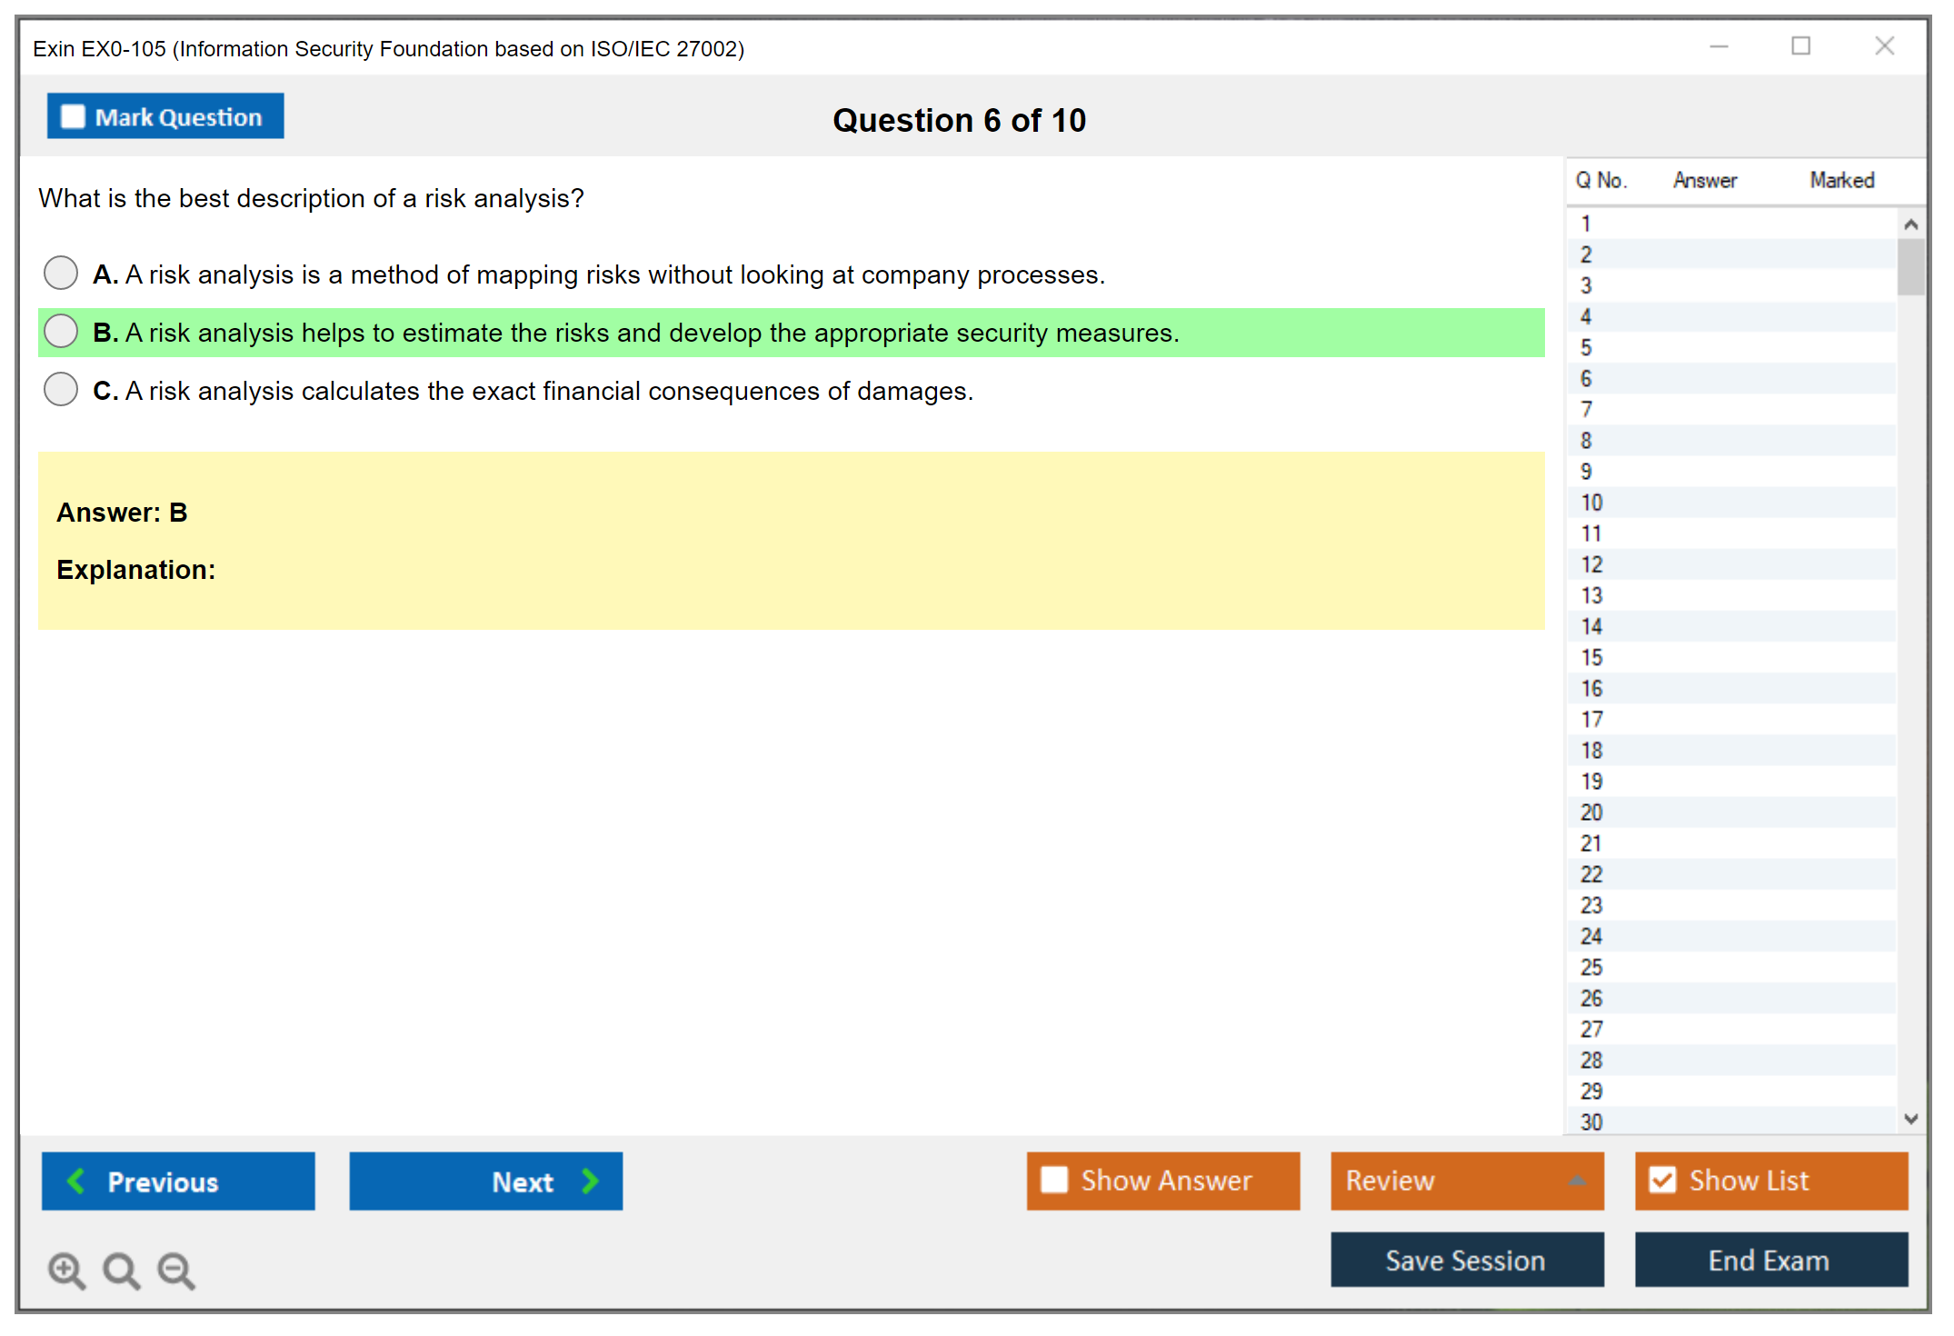
Task: Click the zoom in magnifier icon
Action: [x=65, y=1270]
